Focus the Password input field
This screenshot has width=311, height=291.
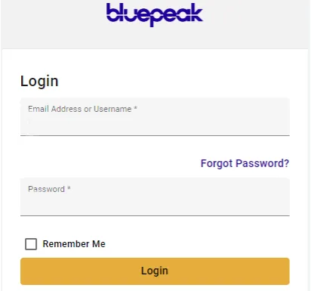click(x=155, y=197)
